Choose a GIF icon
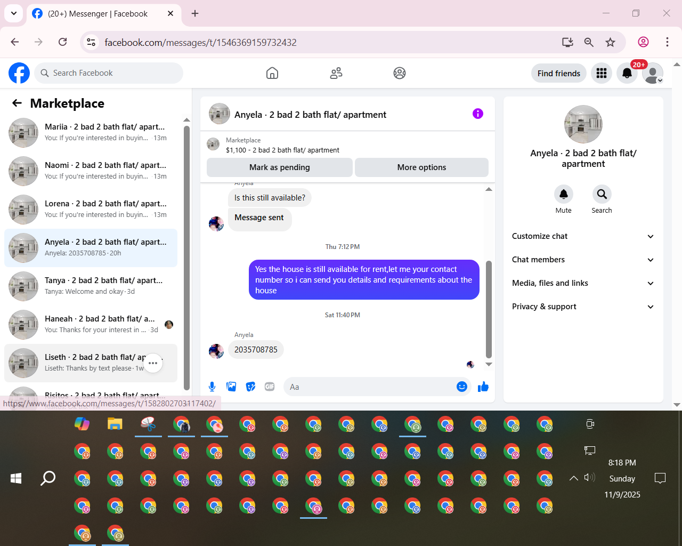Viewport: 682px width, 546px height. [x=270, y=387]
